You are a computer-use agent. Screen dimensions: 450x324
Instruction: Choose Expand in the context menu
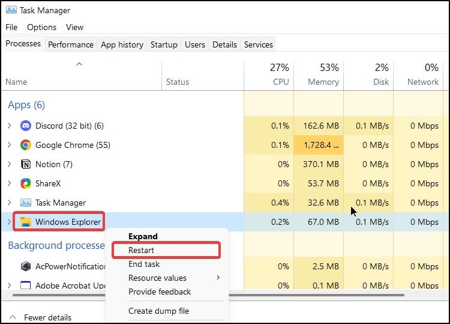pyautogui.click(x=143, y=236)
